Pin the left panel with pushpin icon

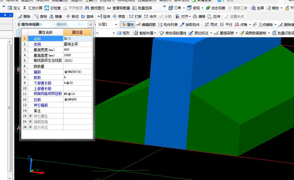tap(5, 15)
